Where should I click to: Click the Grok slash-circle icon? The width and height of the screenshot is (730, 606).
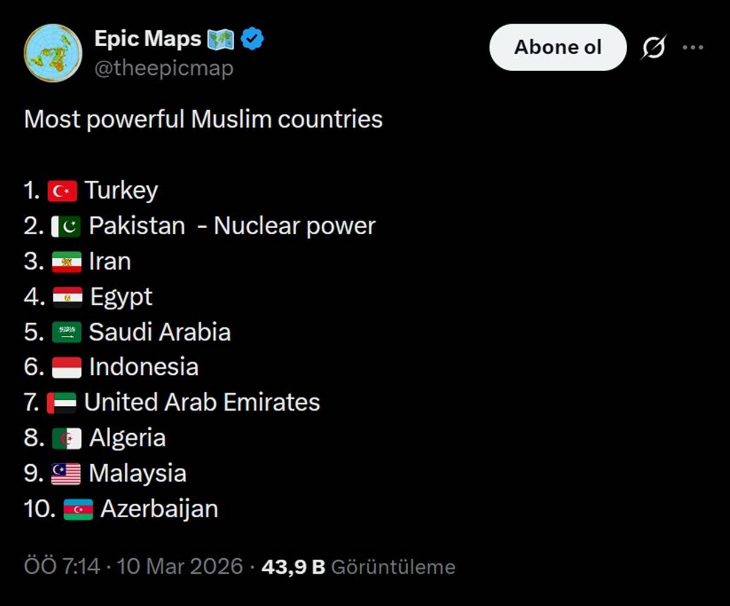[653, 47]
